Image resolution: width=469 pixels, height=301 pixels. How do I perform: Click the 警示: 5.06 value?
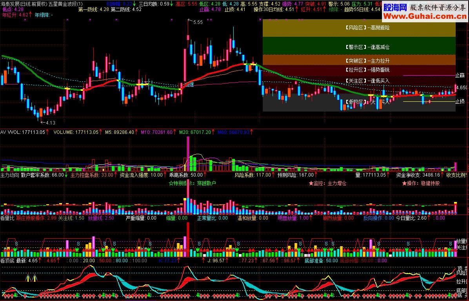click(x=339, y=4)
